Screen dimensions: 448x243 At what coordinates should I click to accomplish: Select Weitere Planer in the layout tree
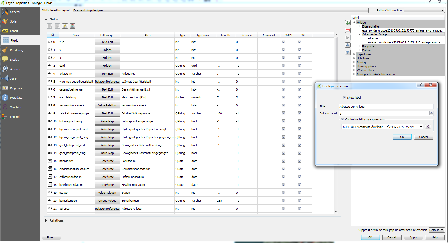(x=366, y=70)
